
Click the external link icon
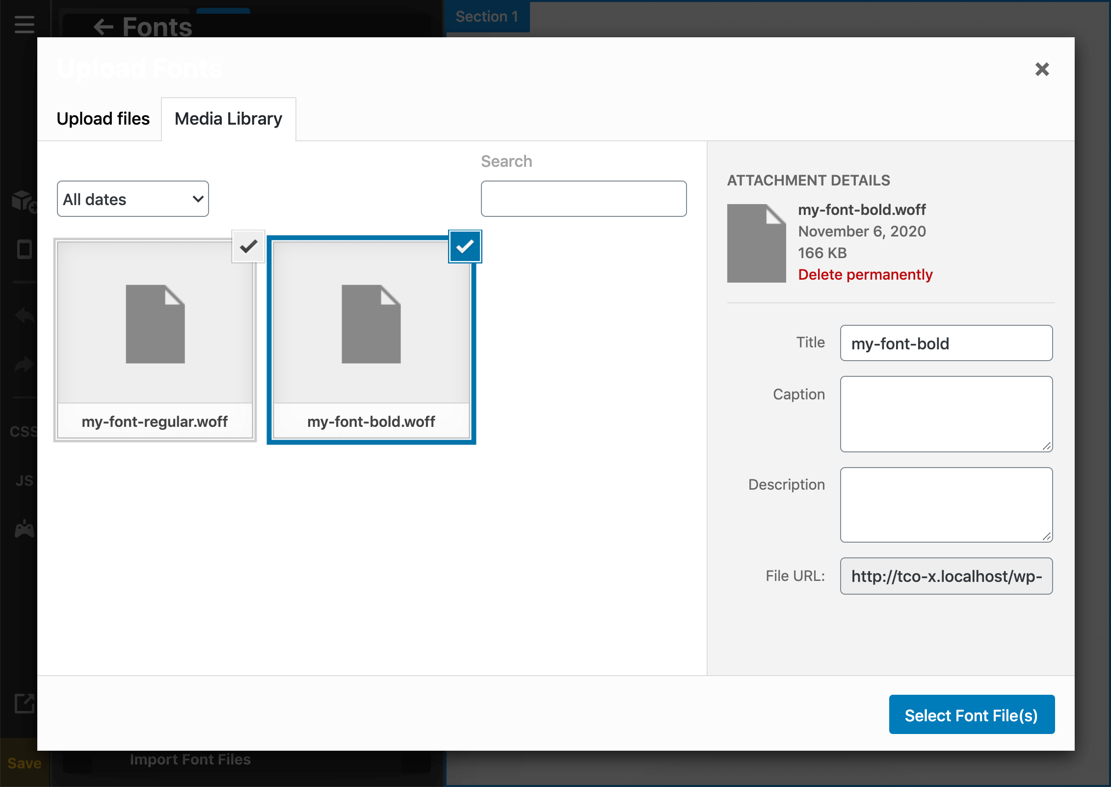(x=24, y=703)
